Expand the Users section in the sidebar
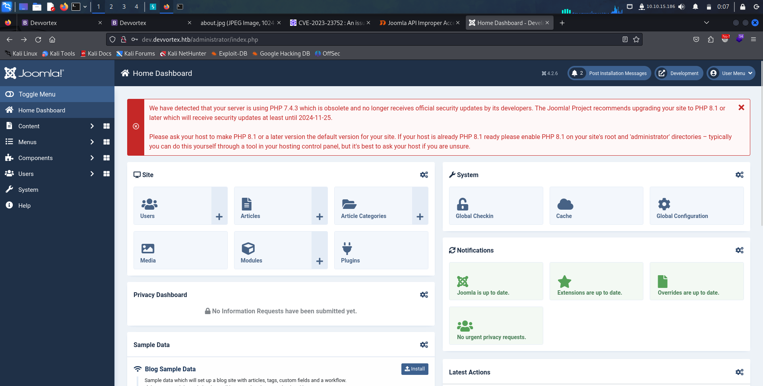This screenshot has width=763, height=386. 25,174
